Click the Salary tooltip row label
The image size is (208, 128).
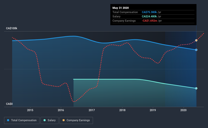[117, 16]
